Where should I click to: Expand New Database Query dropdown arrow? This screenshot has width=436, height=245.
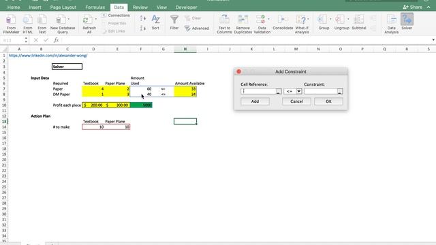coord(69,19)
